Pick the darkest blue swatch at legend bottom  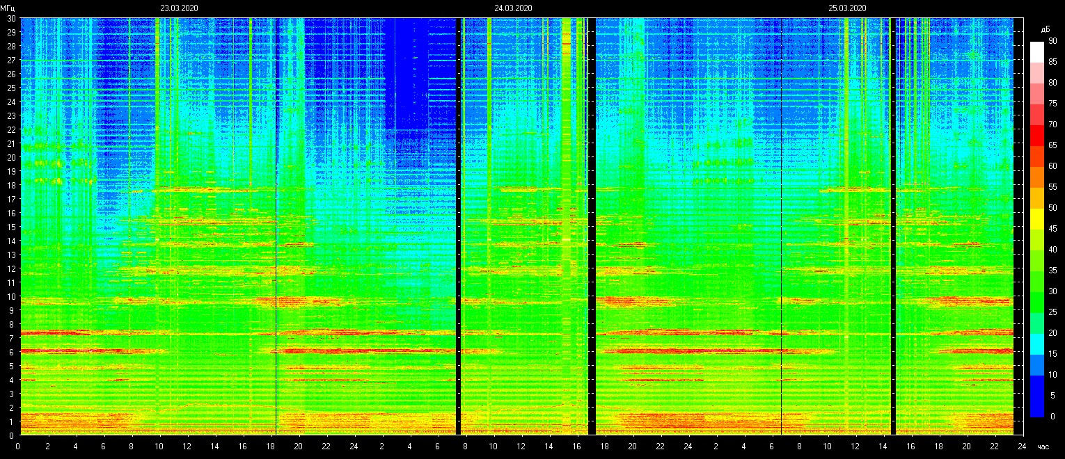click(x=1037, y=406)
